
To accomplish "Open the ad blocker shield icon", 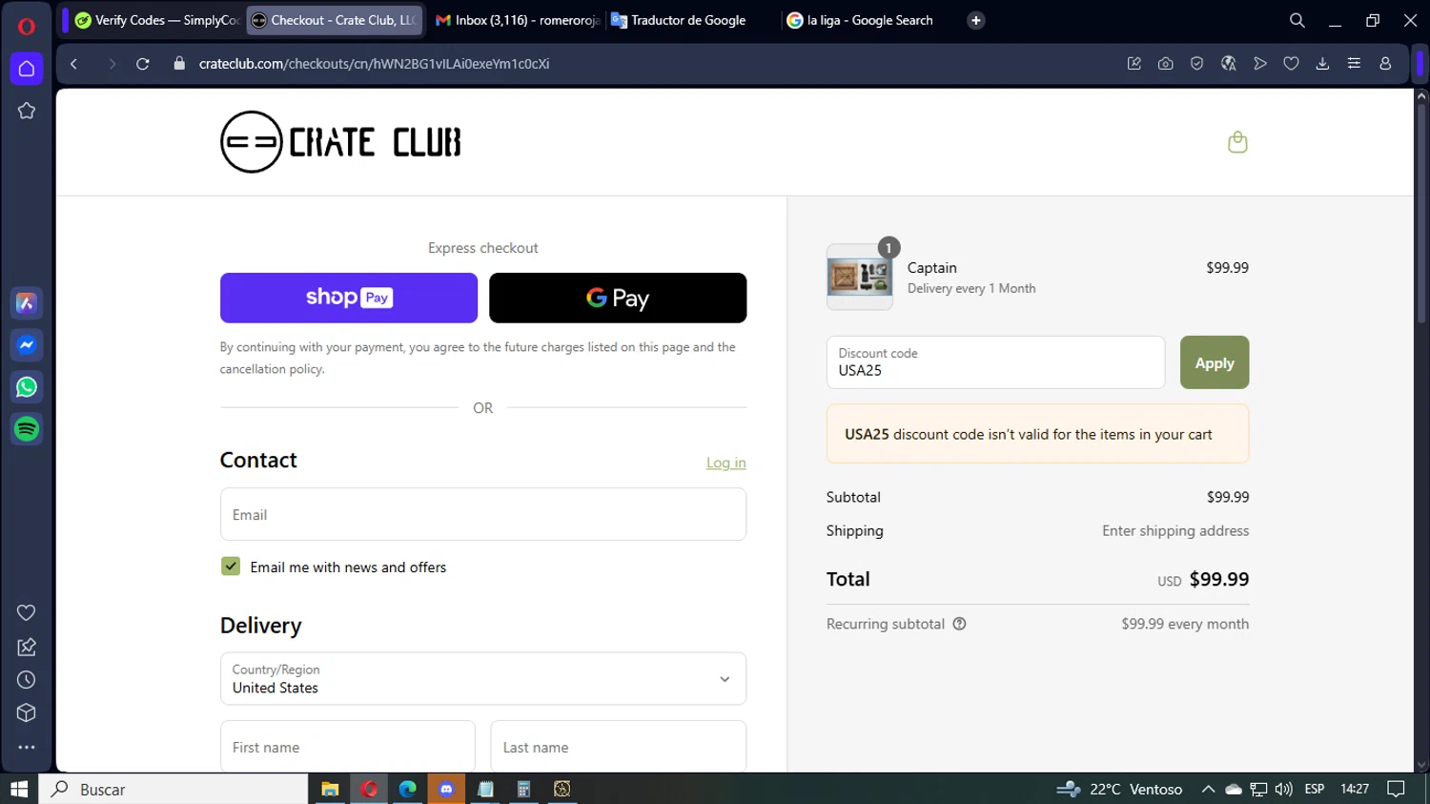I will point(1196,64).
